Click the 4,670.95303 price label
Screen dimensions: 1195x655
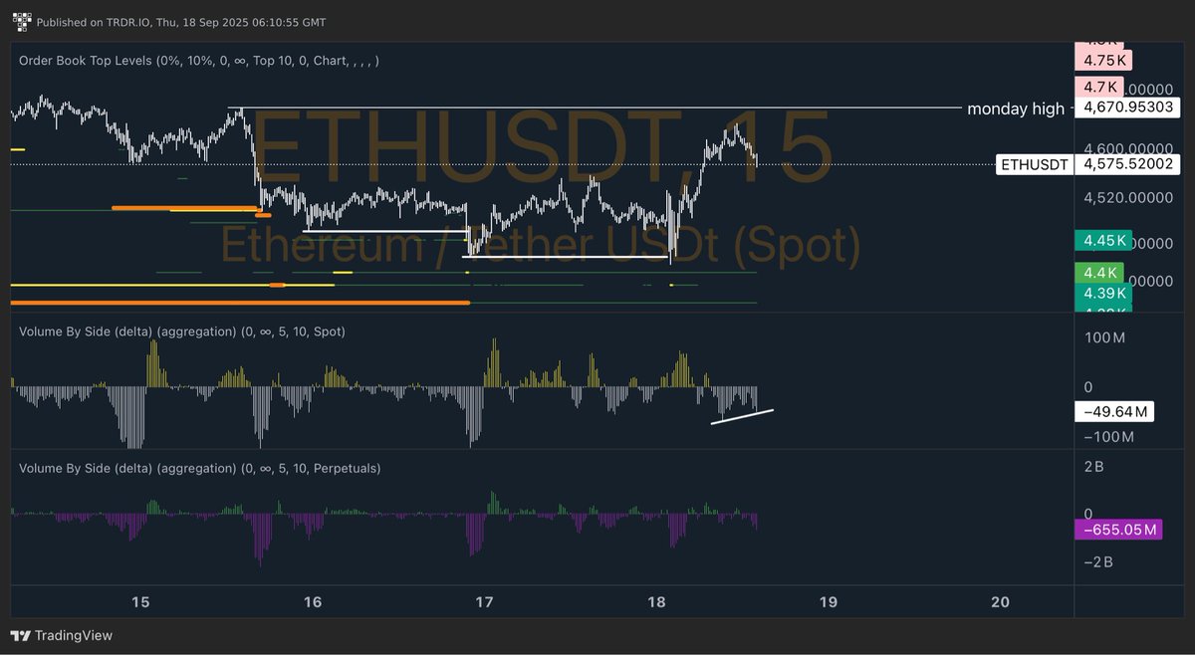(x=1128, y=108)
